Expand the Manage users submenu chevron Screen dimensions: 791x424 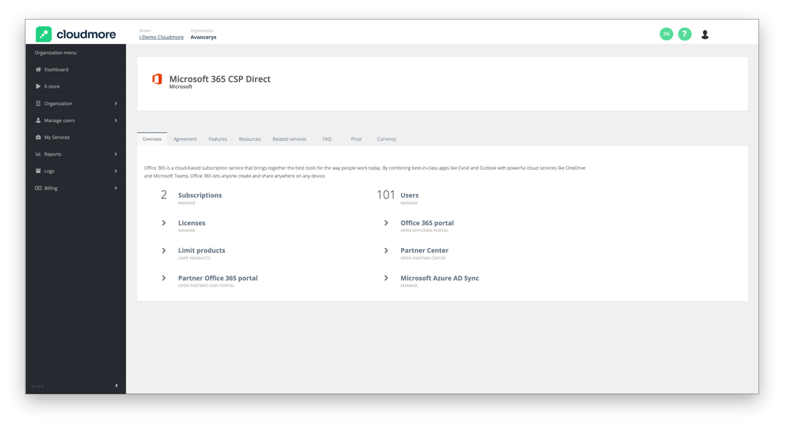click(x=115, y=121)
